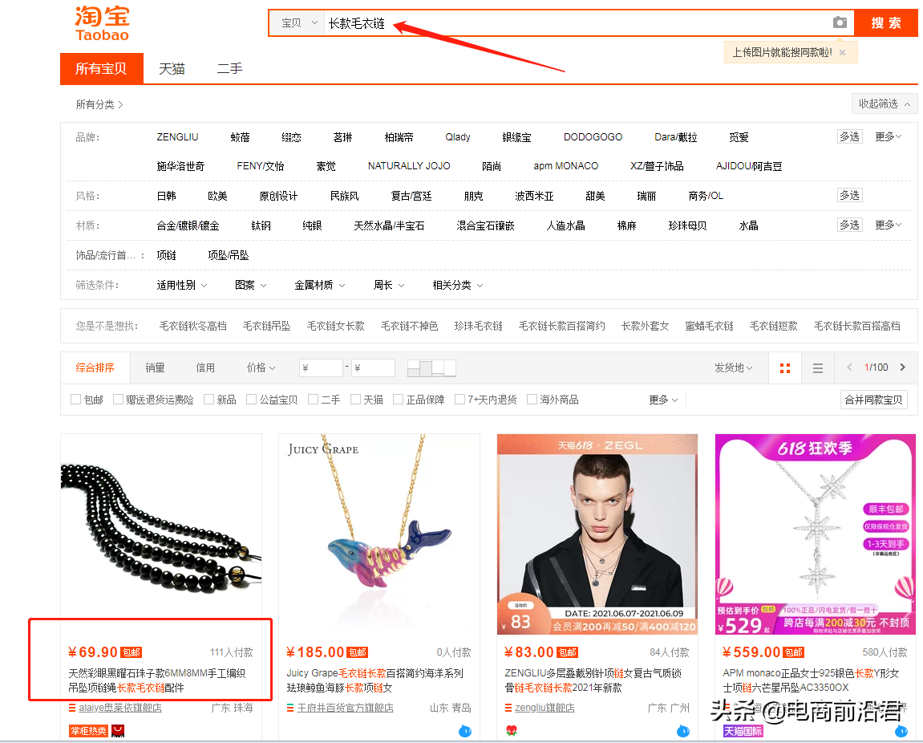Open the 618狂欢季 star necklace thumbnail
This screenshot has width=923, height=743.
[x=816, y=534]
